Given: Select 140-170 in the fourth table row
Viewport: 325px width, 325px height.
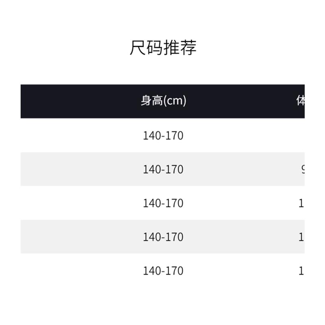Looking at the screenshot, I should pos(163,237).
